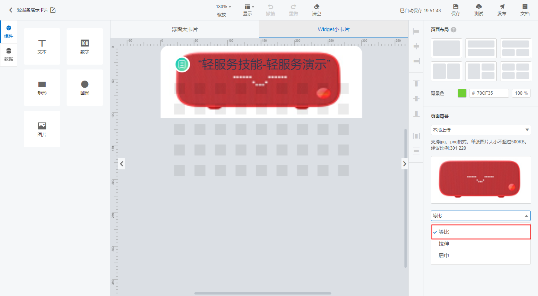Add a 图片 image component
The image size is (538, 296).
pos(42,129)
